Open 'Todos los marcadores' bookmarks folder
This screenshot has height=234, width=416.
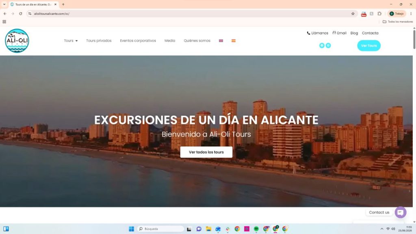pyautogui.click(x=398, y=22)
